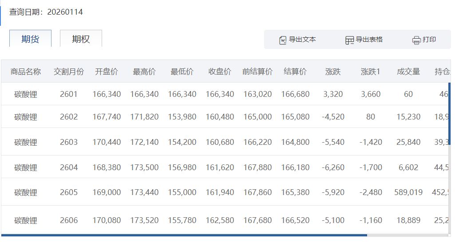This screenshot has width=459, height=247.
Task: Select the 2605 contract month cell
Action: (x=69, y=192)
